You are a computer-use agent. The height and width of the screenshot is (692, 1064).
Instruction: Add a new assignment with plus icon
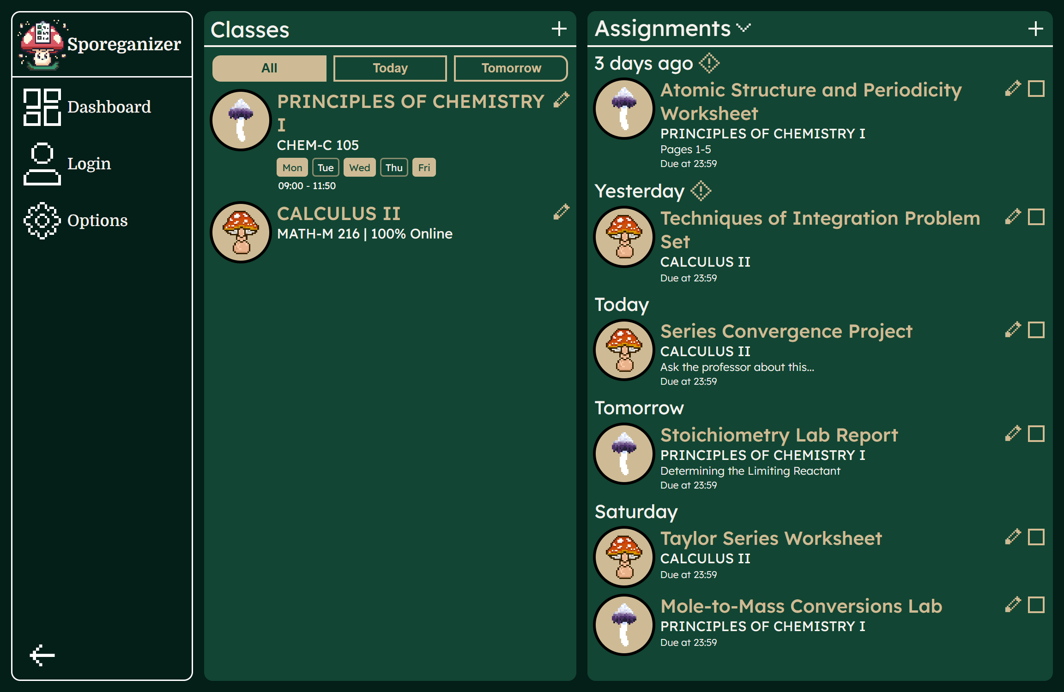click(1035, 29)
